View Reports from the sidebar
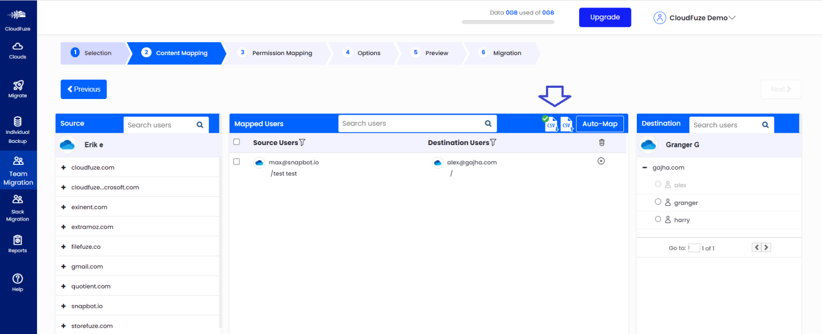The image size is (822, 334). [18, 245]
